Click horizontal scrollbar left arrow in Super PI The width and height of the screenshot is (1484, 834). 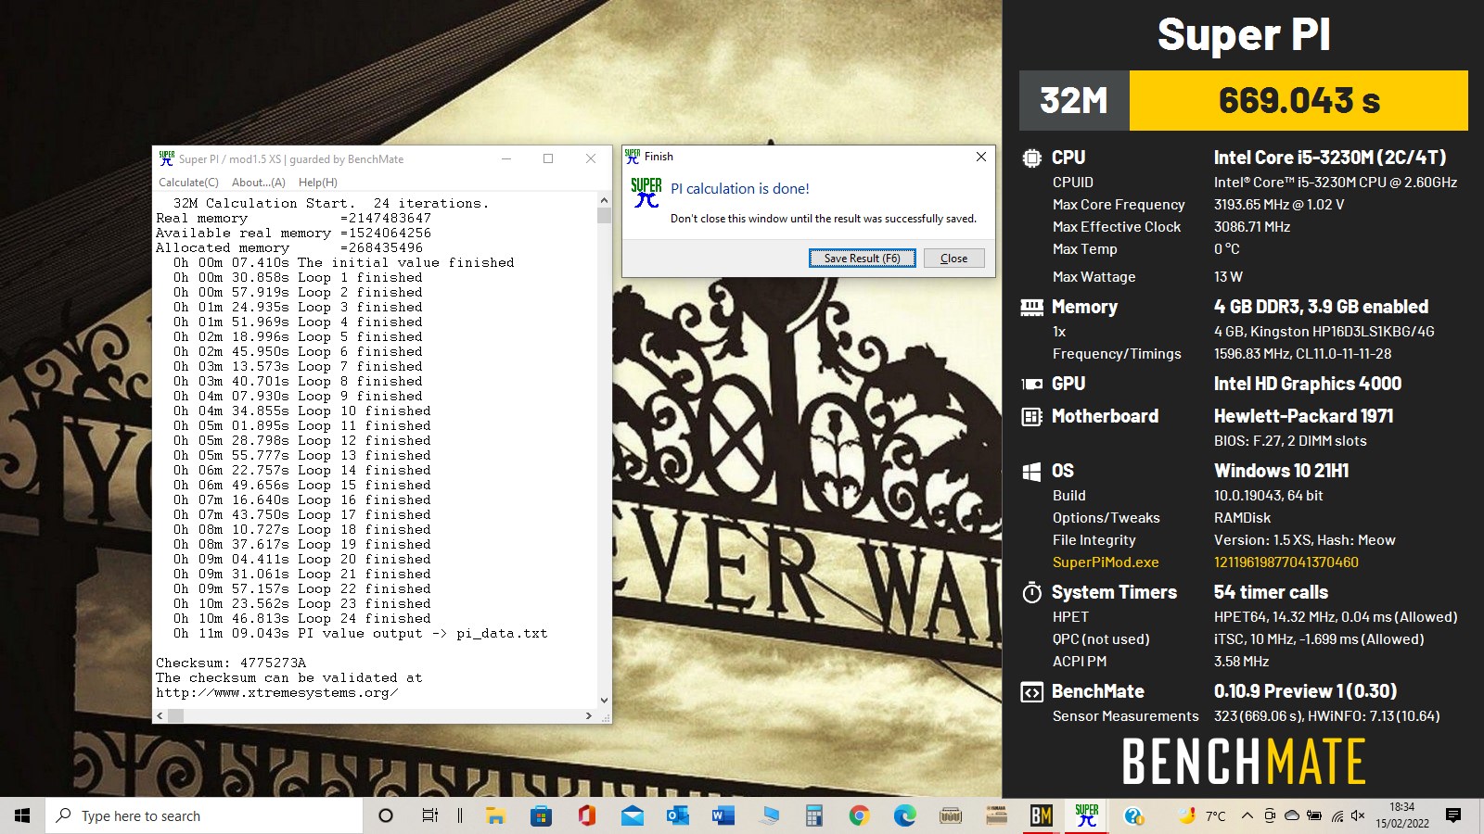pos(160,715)
